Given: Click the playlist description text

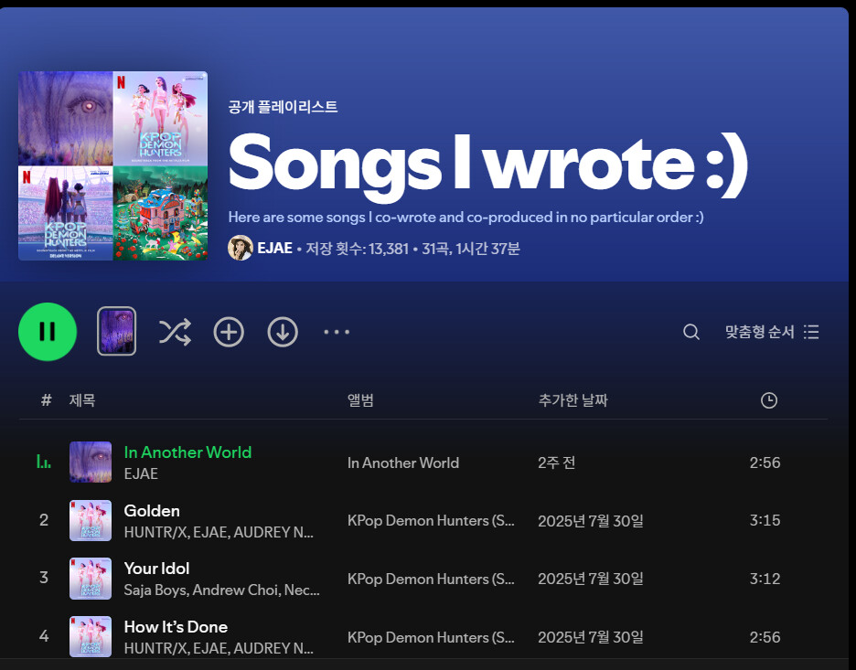Looking at the screenshot, I should click(465, 218).
